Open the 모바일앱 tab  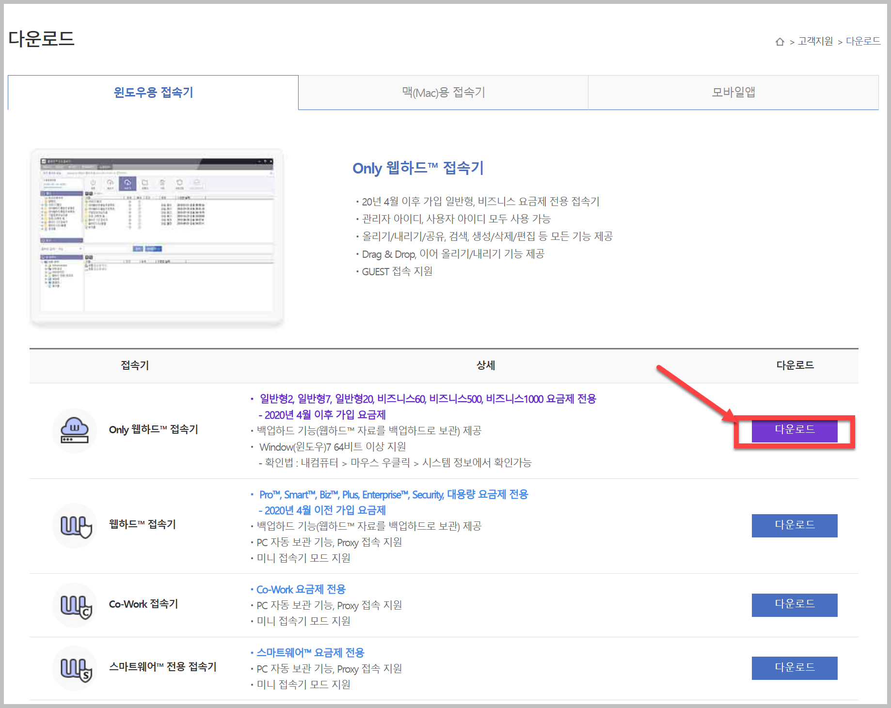(733, 93)
